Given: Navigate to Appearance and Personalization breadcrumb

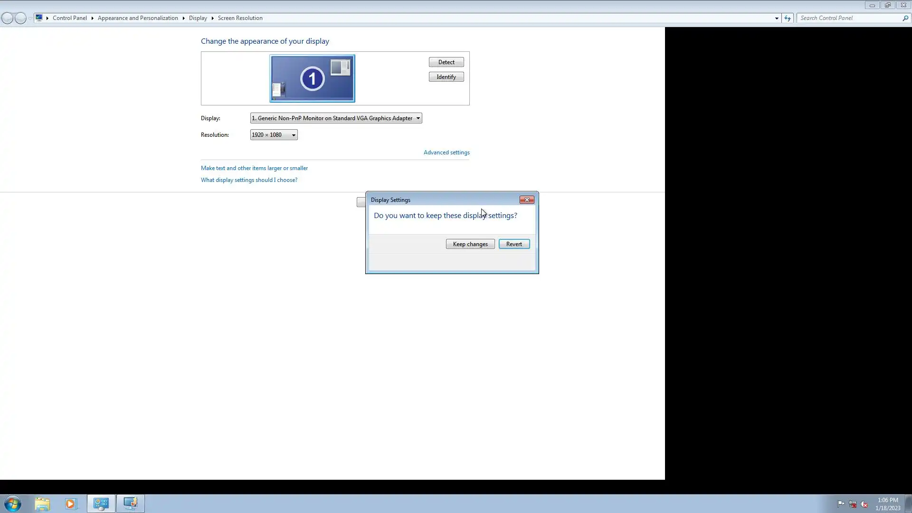Looking at the screenshot, I should coord(138,18).
